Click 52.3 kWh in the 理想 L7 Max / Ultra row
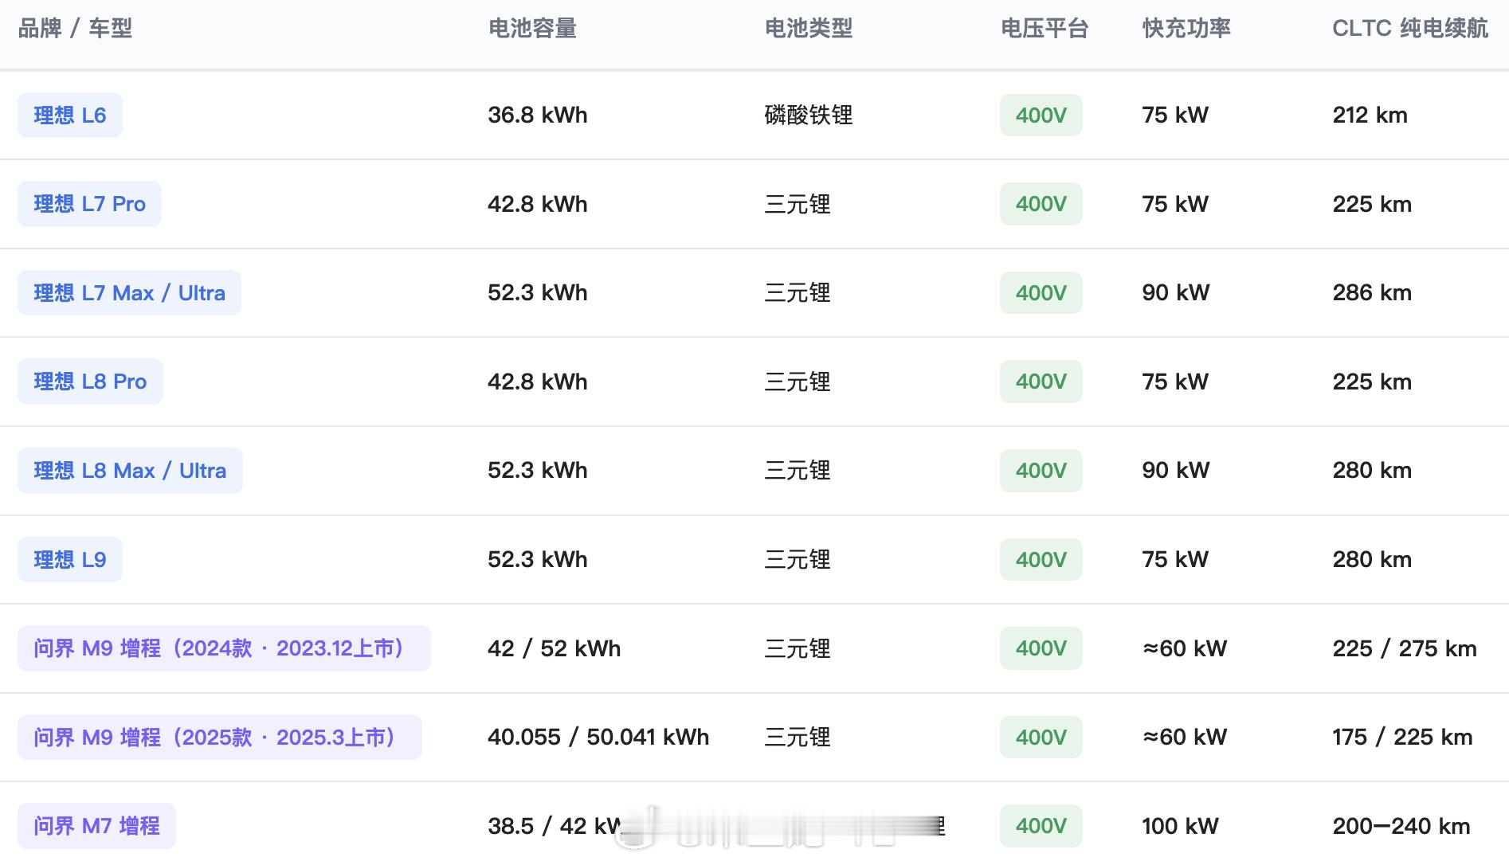The height and width of the screenshot is (865, 1509). tap(538, 293)
